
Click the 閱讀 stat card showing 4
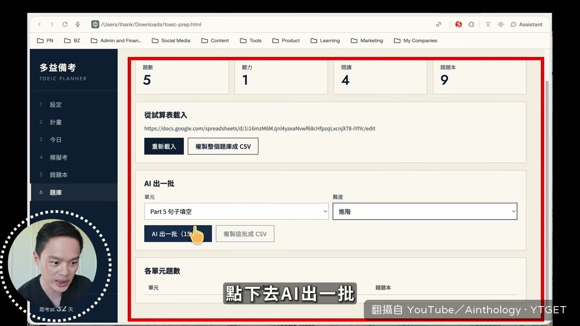[x=380, y=77]
